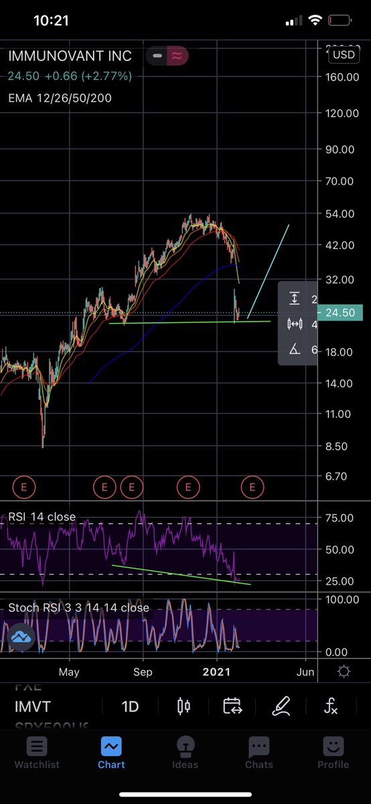Tap the calendar go-to-date icon

pos(232,706)
